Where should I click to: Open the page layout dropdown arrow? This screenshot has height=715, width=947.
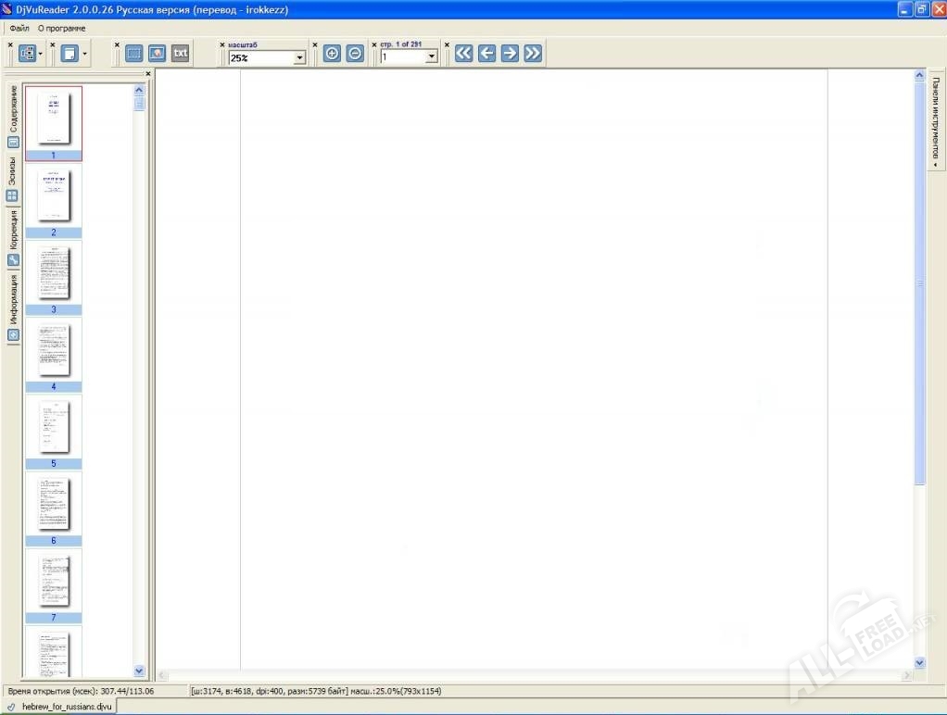[85, 54]
